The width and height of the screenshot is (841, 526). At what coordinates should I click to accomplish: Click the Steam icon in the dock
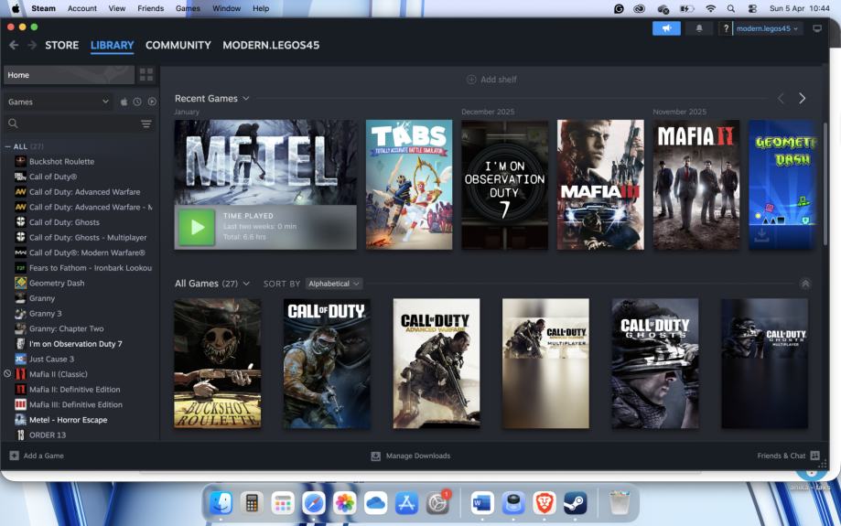575,503
